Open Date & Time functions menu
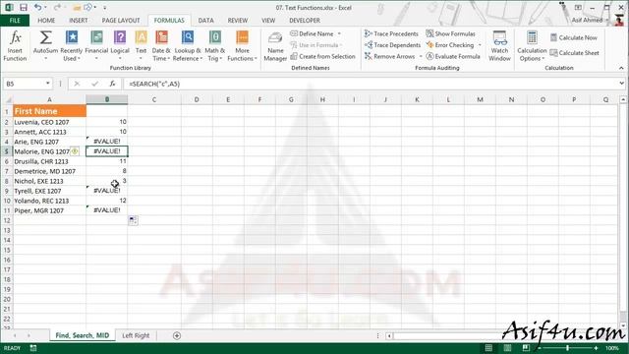 161,46
